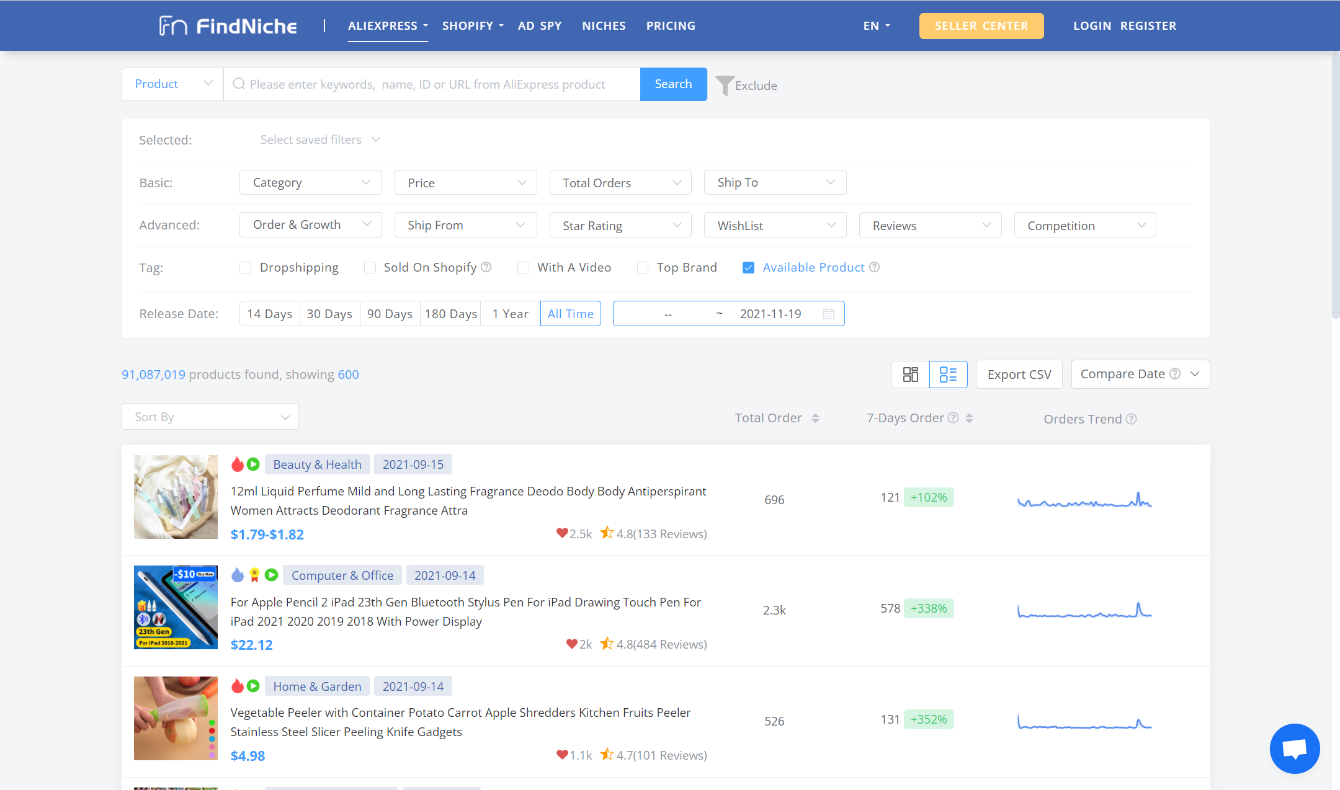Go to AD SPY page
1340x790 pixels.
pyautogui.click(x=540, y=26)
